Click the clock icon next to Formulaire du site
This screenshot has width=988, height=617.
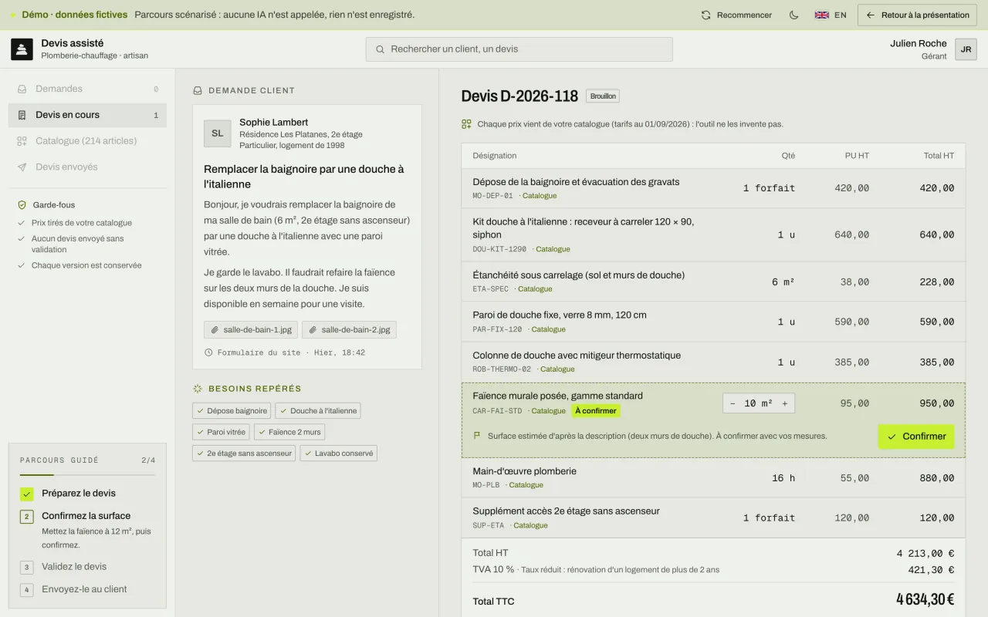(208, 352)
